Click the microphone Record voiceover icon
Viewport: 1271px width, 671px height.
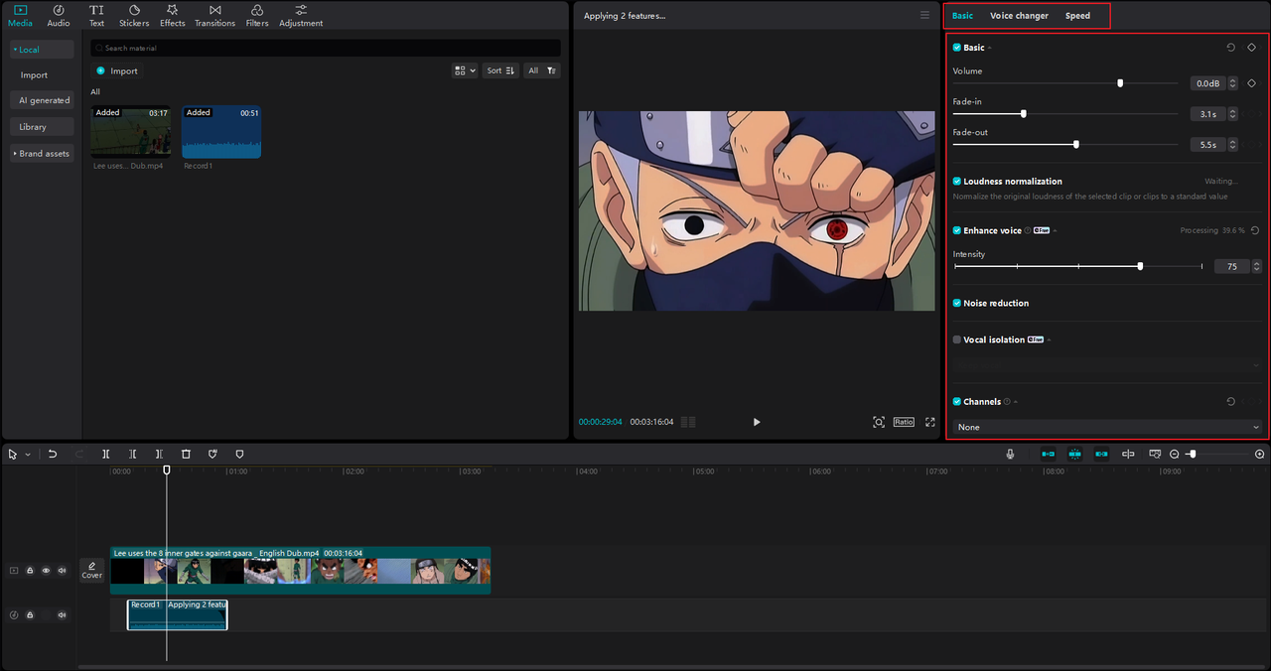point(1010,454)
